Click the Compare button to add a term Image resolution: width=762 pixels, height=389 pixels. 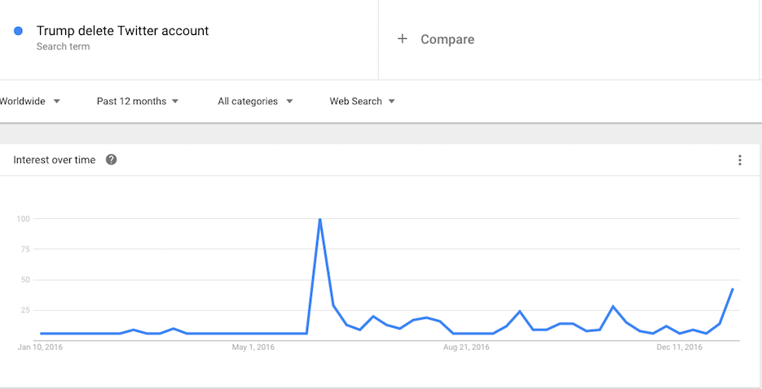(436, 39)
